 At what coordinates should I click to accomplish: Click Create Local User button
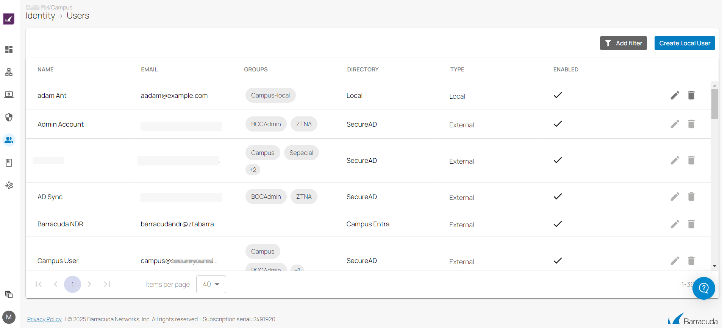pos(684,43)
